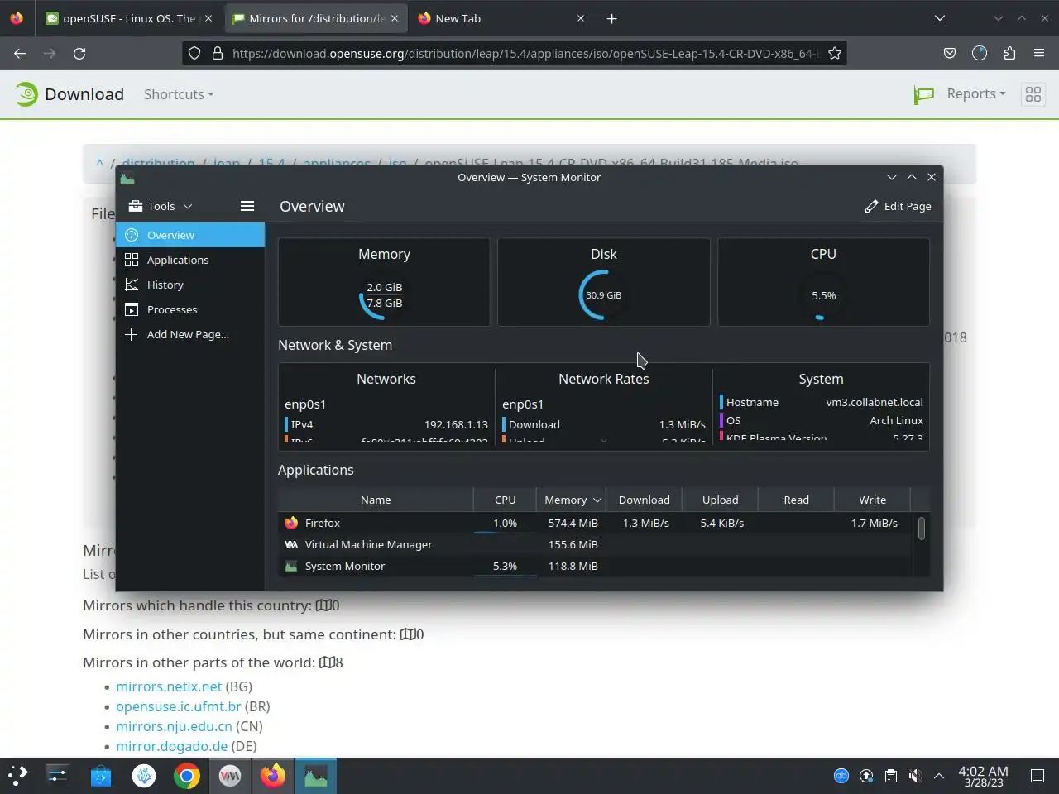Open the KDE application launcher
Viewport: 1059px width, 794px height.
coord(18,776)
